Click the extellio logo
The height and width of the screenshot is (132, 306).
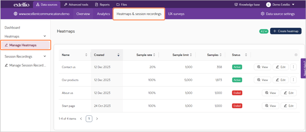click(x=21, y=5)
